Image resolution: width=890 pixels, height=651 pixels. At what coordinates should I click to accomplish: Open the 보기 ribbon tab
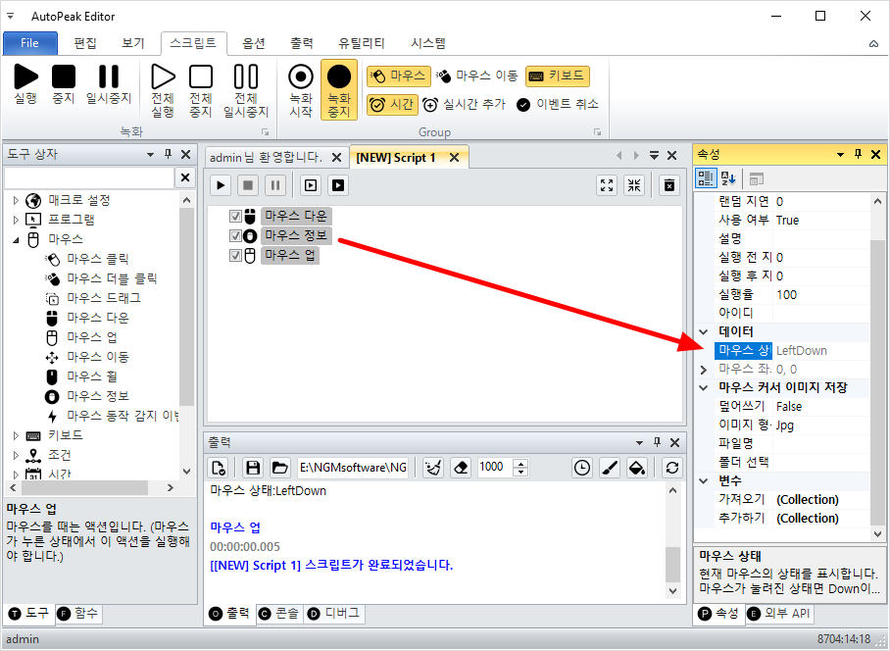tap(133, 43)
